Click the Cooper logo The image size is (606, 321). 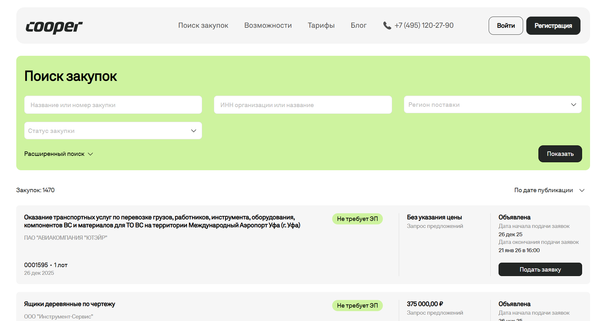54,26
